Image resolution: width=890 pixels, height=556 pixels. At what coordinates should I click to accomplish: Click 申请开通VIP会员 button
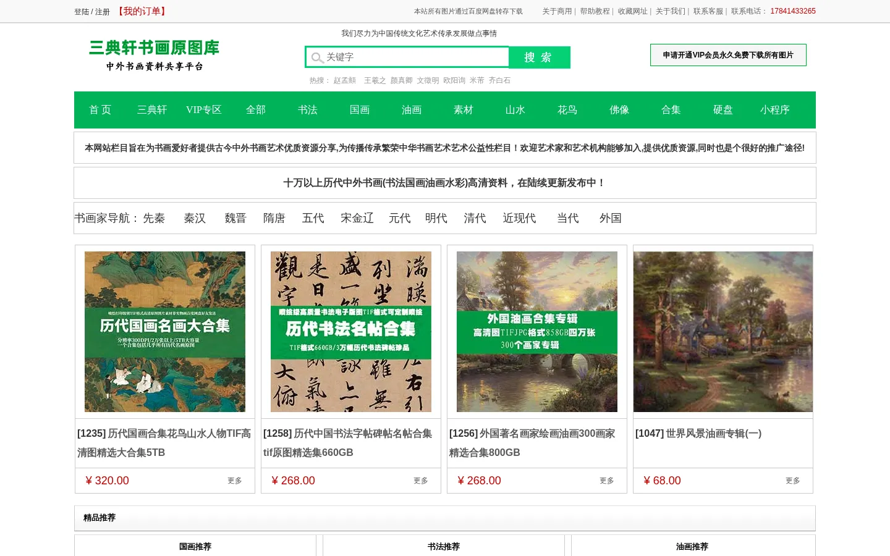728,55
